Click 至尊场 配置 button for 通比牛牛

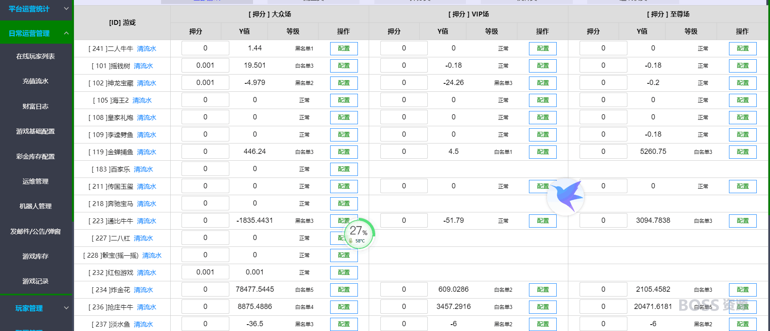coord(743,221)
